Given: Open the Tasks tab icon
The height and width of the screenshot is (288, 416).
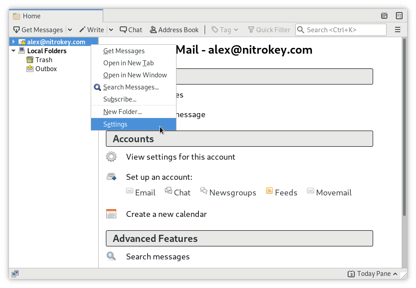Looking at the screenshot, I should point(399,16).
